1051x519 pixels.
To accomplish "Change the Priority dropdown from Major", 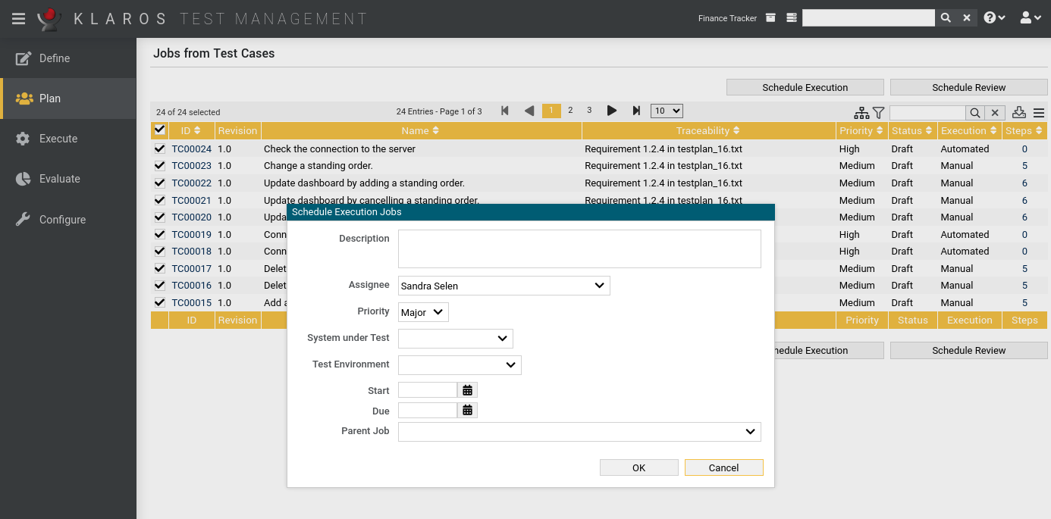I will (x=423, y=311).
